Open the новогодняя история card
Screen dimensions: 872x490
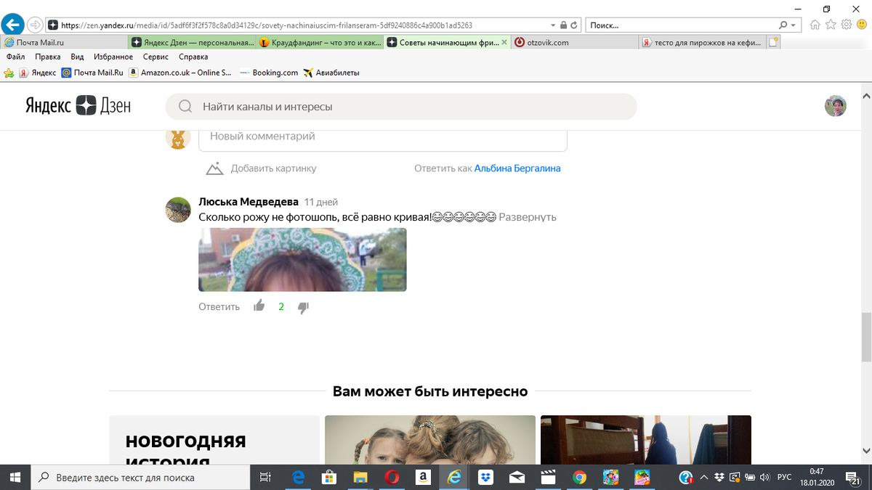click(x=214, y=440)
